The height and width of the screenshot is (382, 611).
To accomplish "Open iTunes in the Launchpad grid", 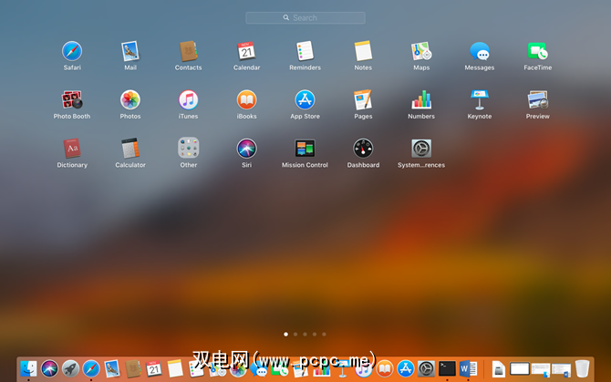I will 188,99.
